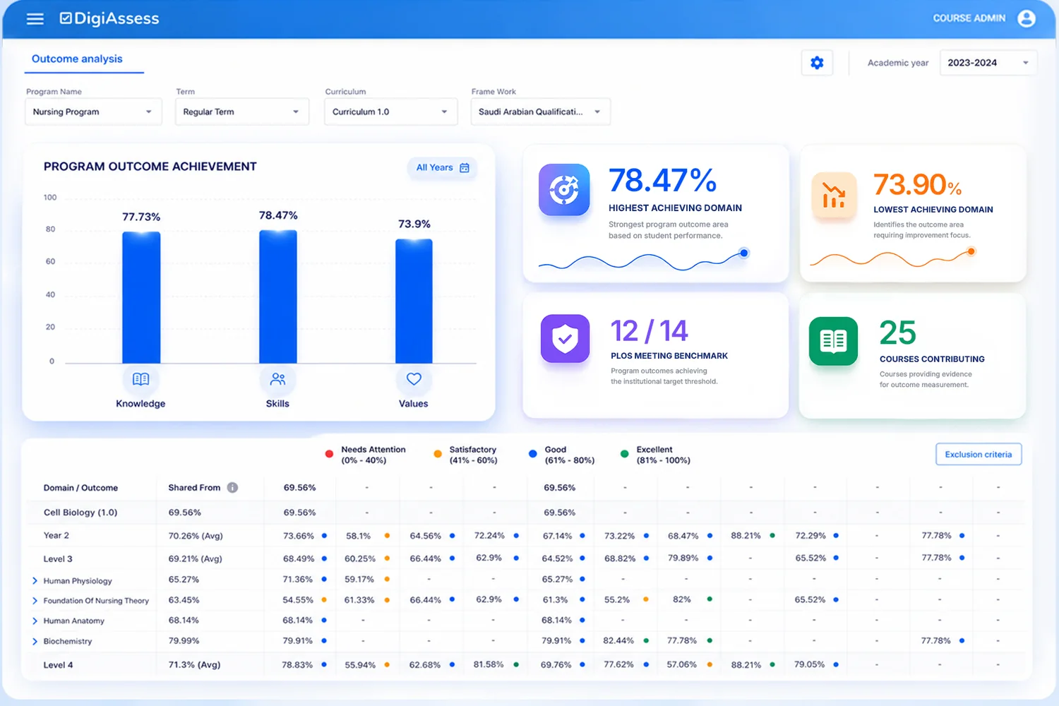The image size is (1059, 706).
Task: Click the Courses Contributing book icon
Action: [x=834, y=341]
